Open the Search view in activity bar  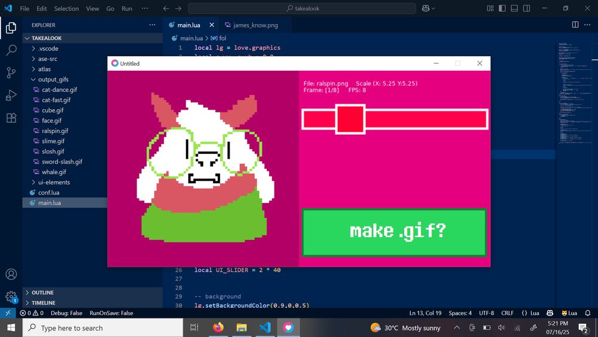11,50
